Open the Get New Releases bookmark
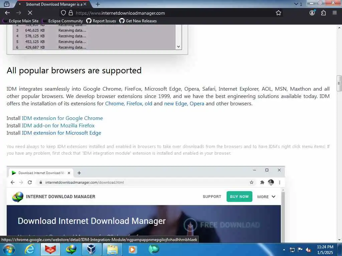 tap(138, 21)
